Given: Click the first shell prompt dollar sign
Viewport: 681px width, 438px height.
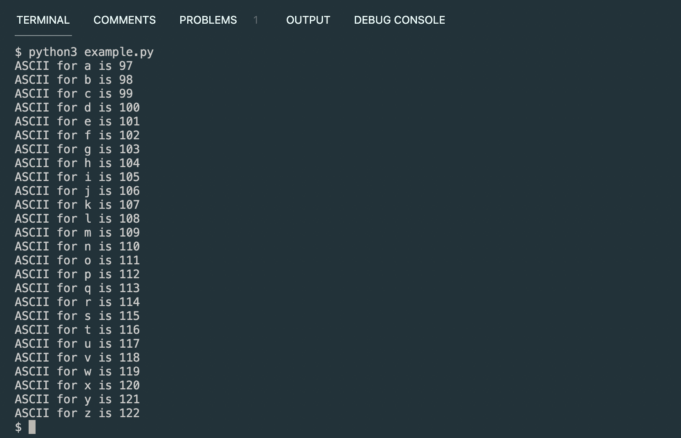Looking at the screenshot, I should click(18, 51).
